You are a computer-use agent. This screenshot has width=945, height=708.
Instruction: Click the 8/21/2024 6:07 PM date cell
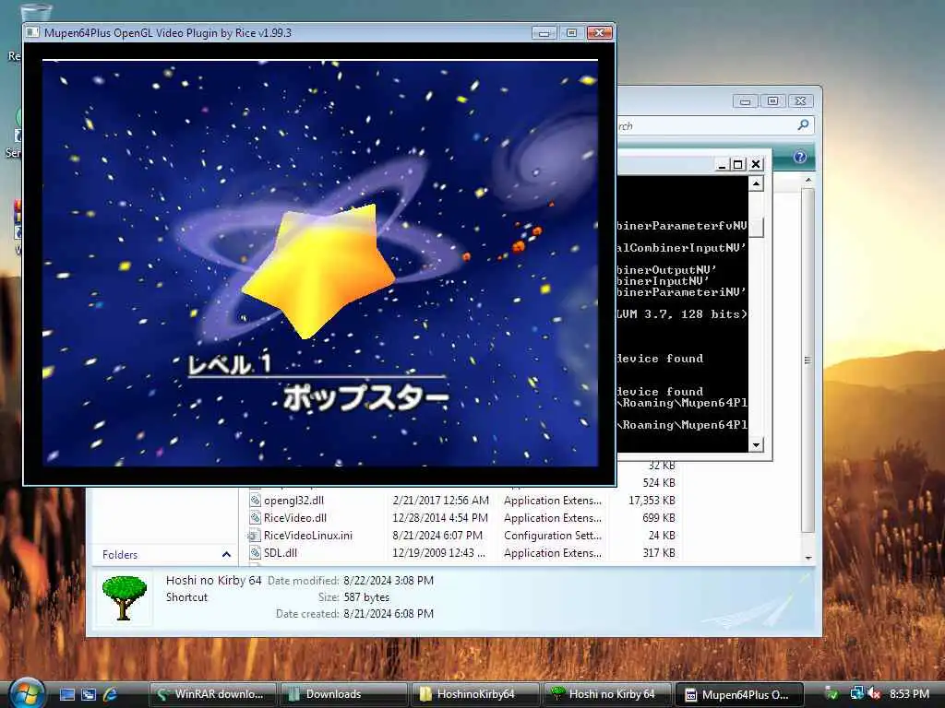pyautogui.click(x=437, y=536)
